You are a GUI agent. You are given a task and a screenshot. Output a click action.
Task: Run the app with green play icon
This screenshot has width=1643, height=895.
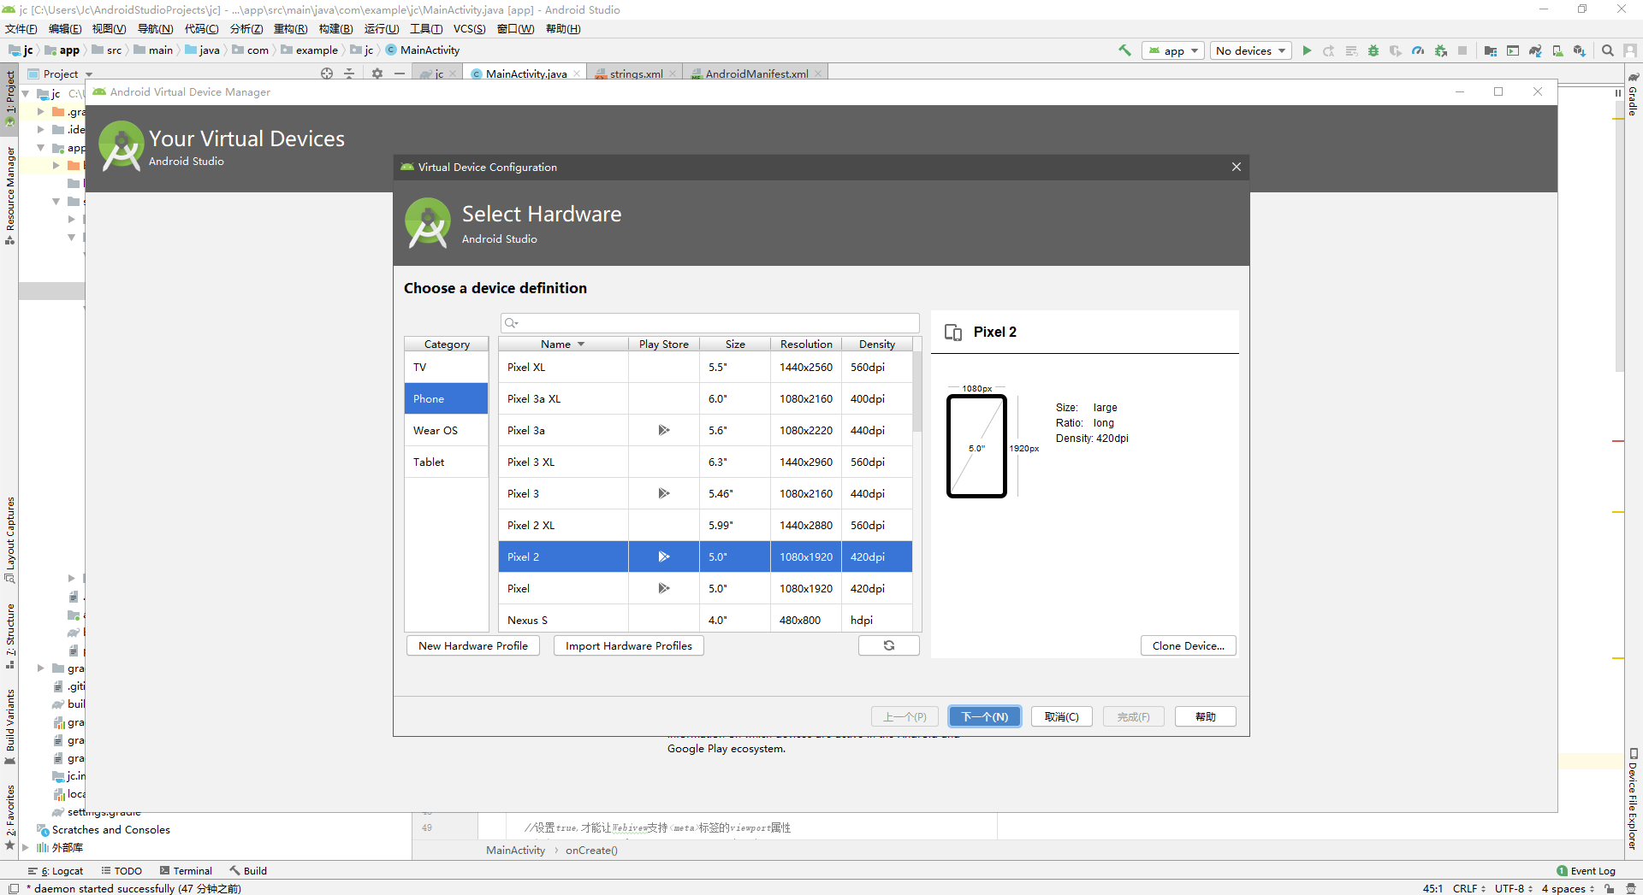pyautogui.click(x=1307, y=50)
